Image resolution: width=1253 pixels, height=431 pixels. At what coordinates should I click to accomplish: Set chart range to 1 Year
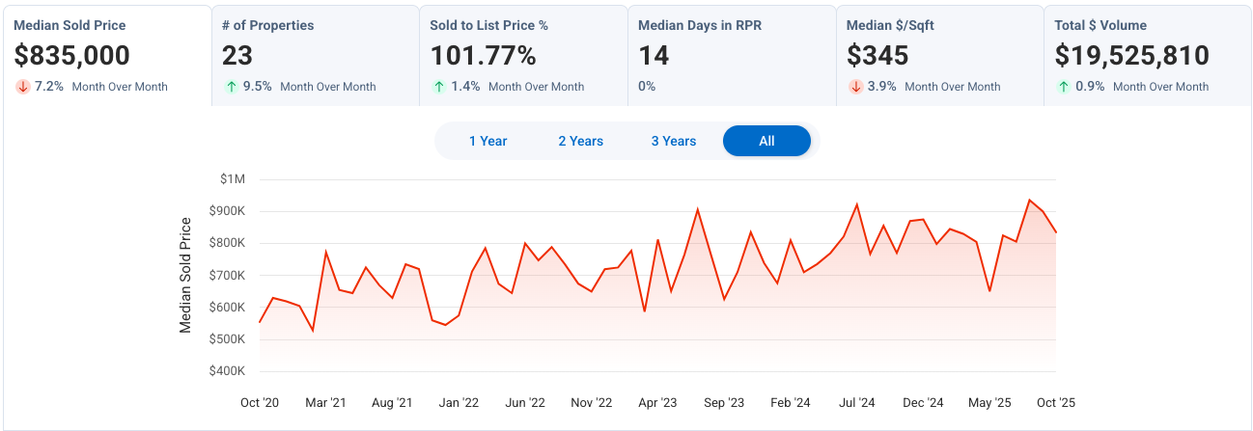coord(487,141)
